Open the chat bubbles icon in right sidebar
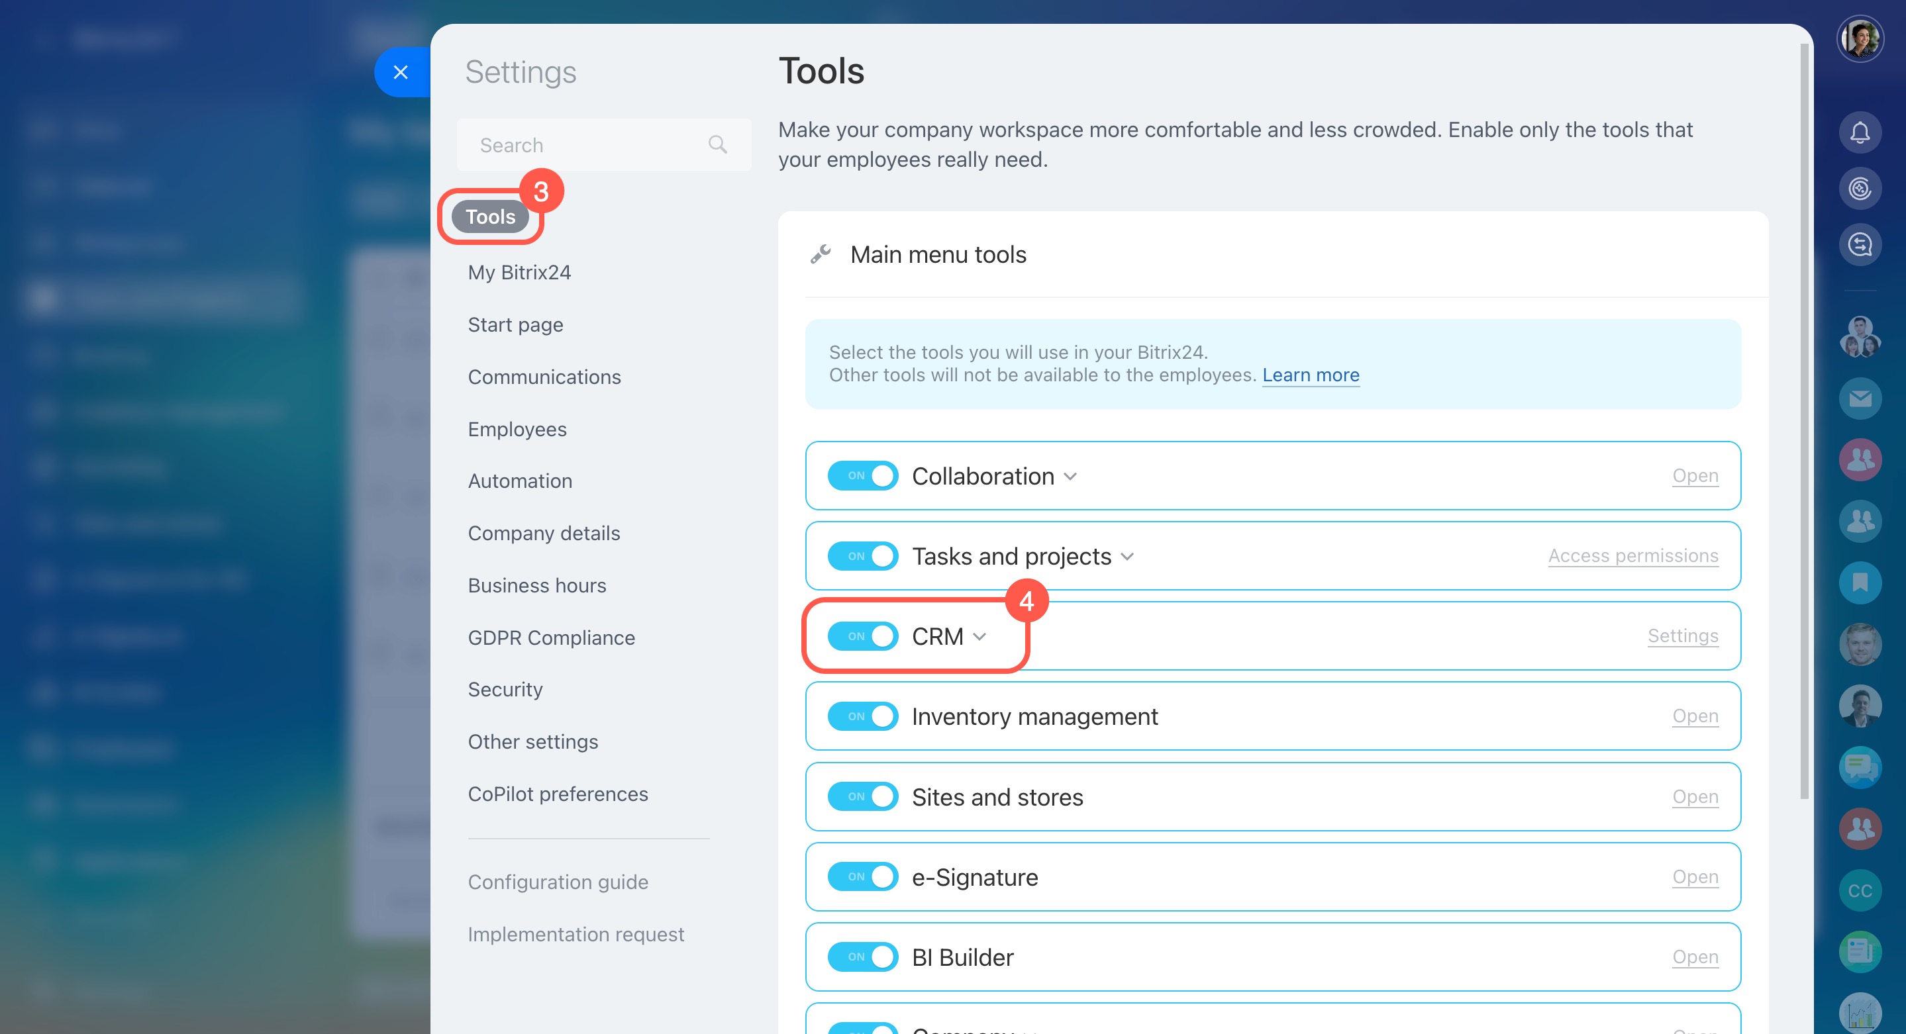The height and width of the screenshot is (1034, 1906). (x=1860, y=767)
